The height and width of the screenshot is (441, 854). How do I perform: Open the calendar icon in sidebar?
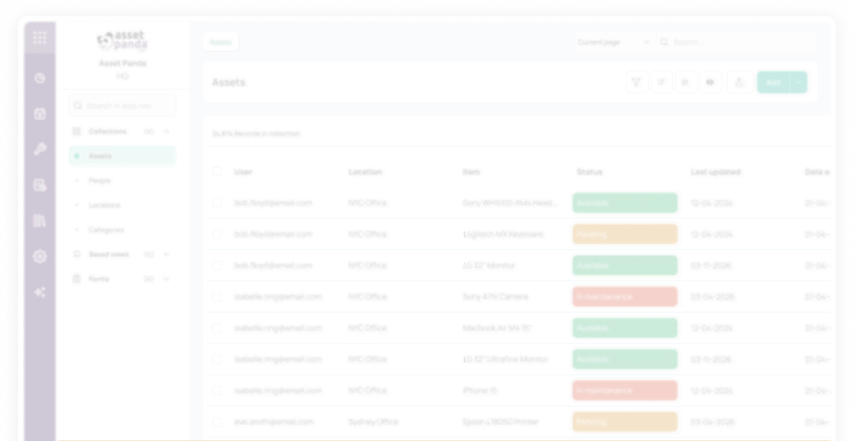(40, 114)
